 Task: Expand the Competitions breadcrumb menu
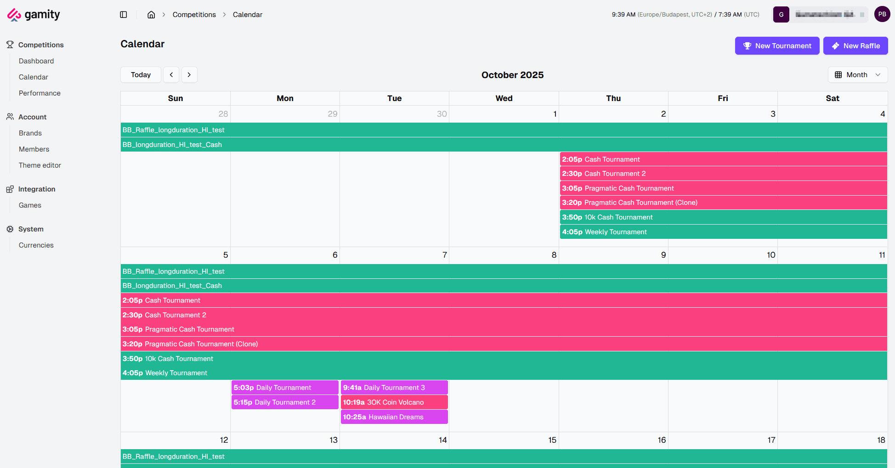194,14
